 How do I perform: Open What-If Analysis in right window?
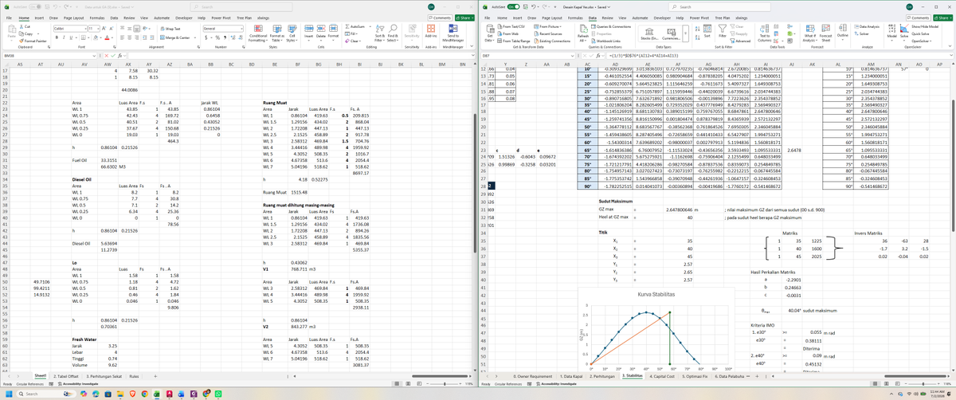click(x=811, y=33)
